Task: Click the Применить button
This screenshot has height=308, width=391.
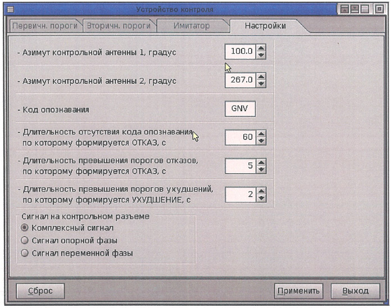Action: [x=298, y=291]
